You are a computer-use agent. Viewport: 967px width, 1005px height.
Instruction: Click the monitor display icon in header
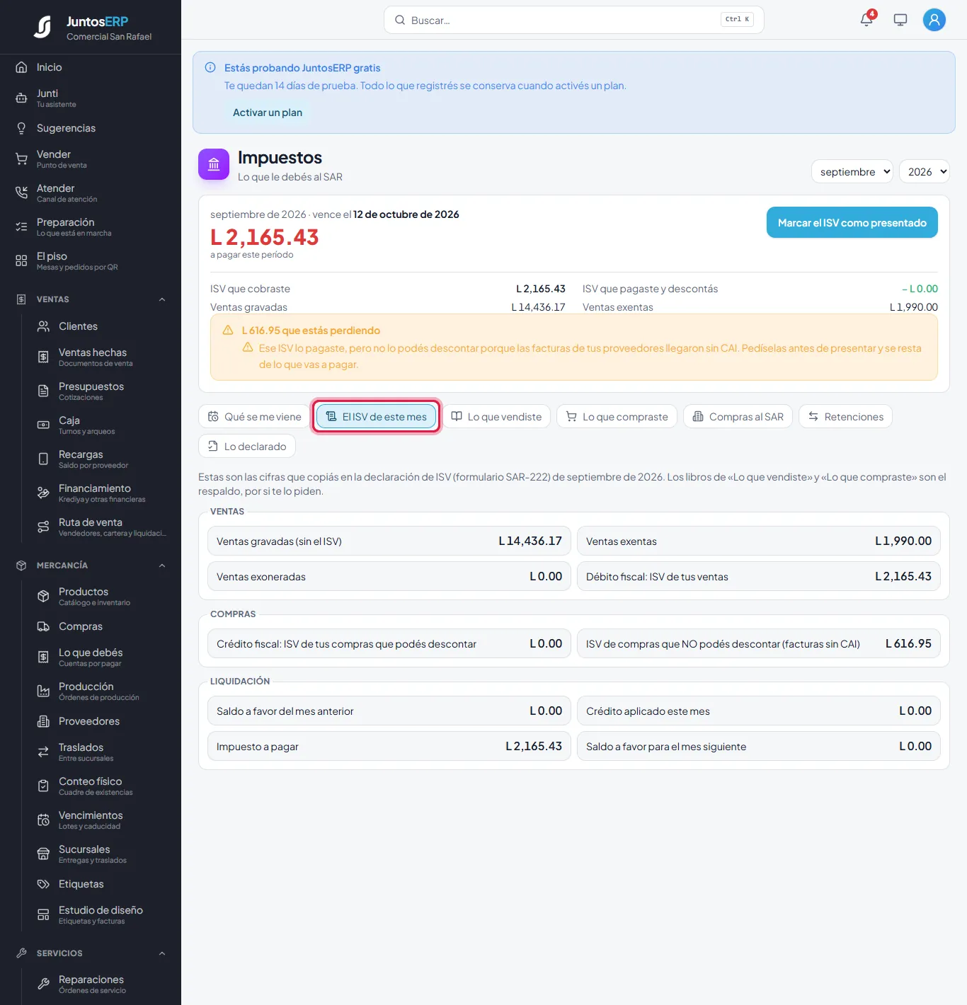pos(900,20)
